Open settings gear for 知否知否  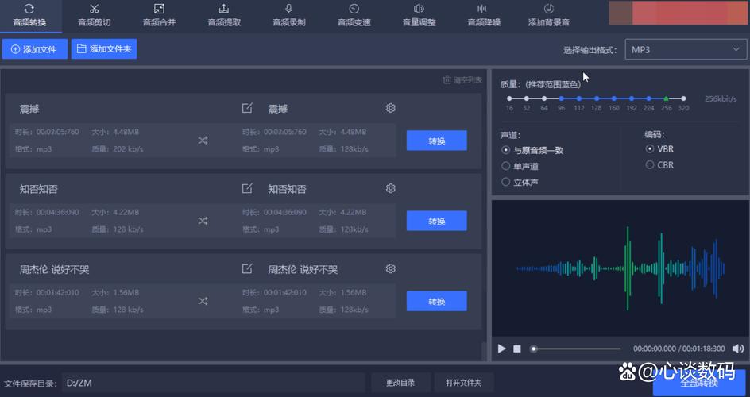click(x=390, y=188)
